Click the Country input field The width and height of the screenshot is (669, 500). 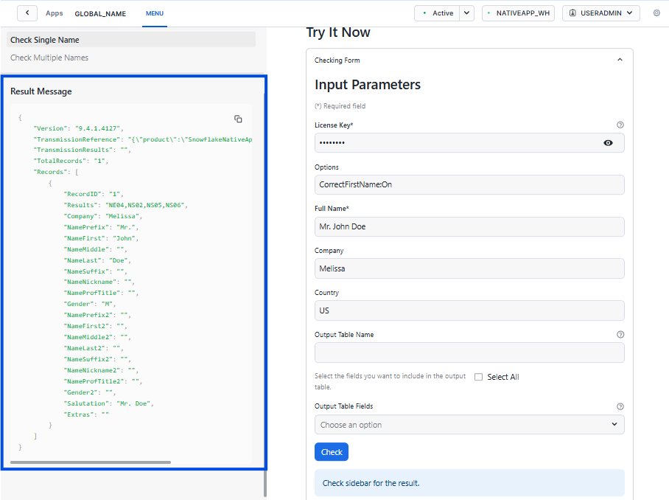469,310
